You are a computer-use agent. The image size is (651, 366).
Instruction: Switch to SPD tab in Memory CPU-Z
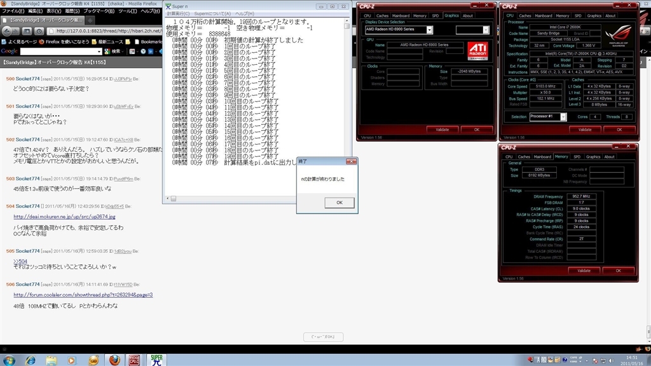[x=577, y=157]
